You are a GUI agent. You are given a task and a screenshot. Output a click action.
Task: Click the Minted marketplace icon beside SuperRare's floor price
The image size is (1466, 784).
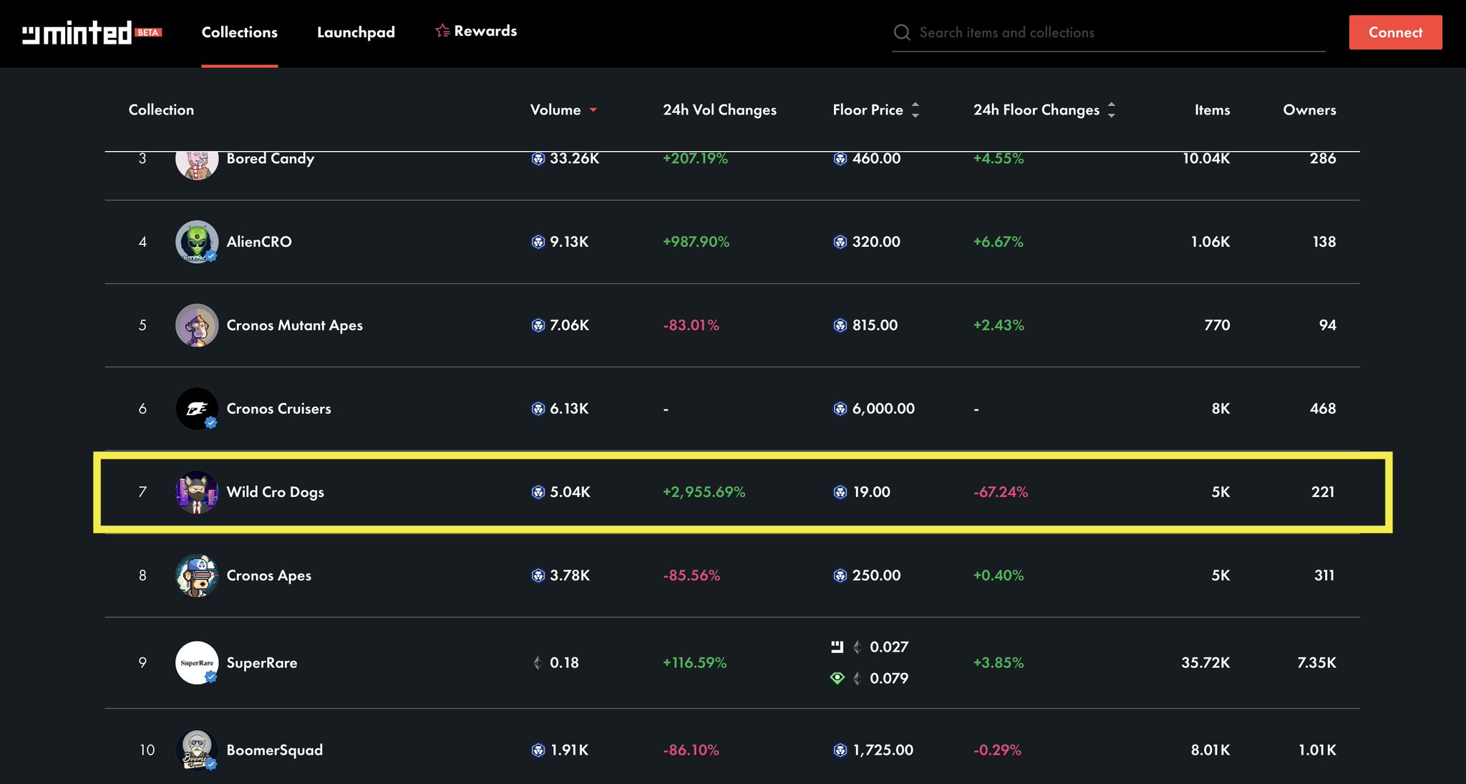point(837,647)
